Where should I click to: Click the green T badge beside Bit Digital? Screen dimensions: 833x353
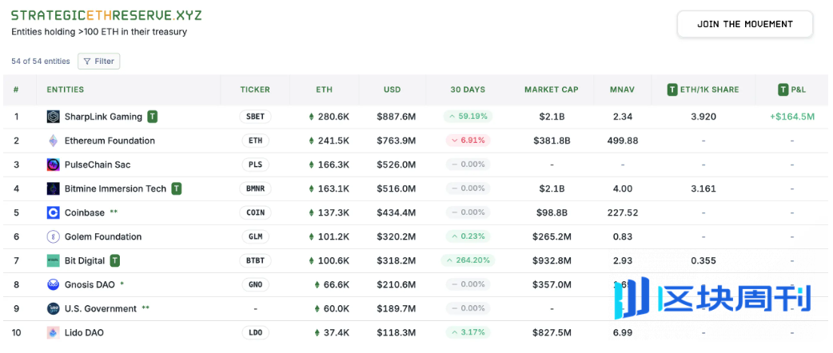click(115, 260)
